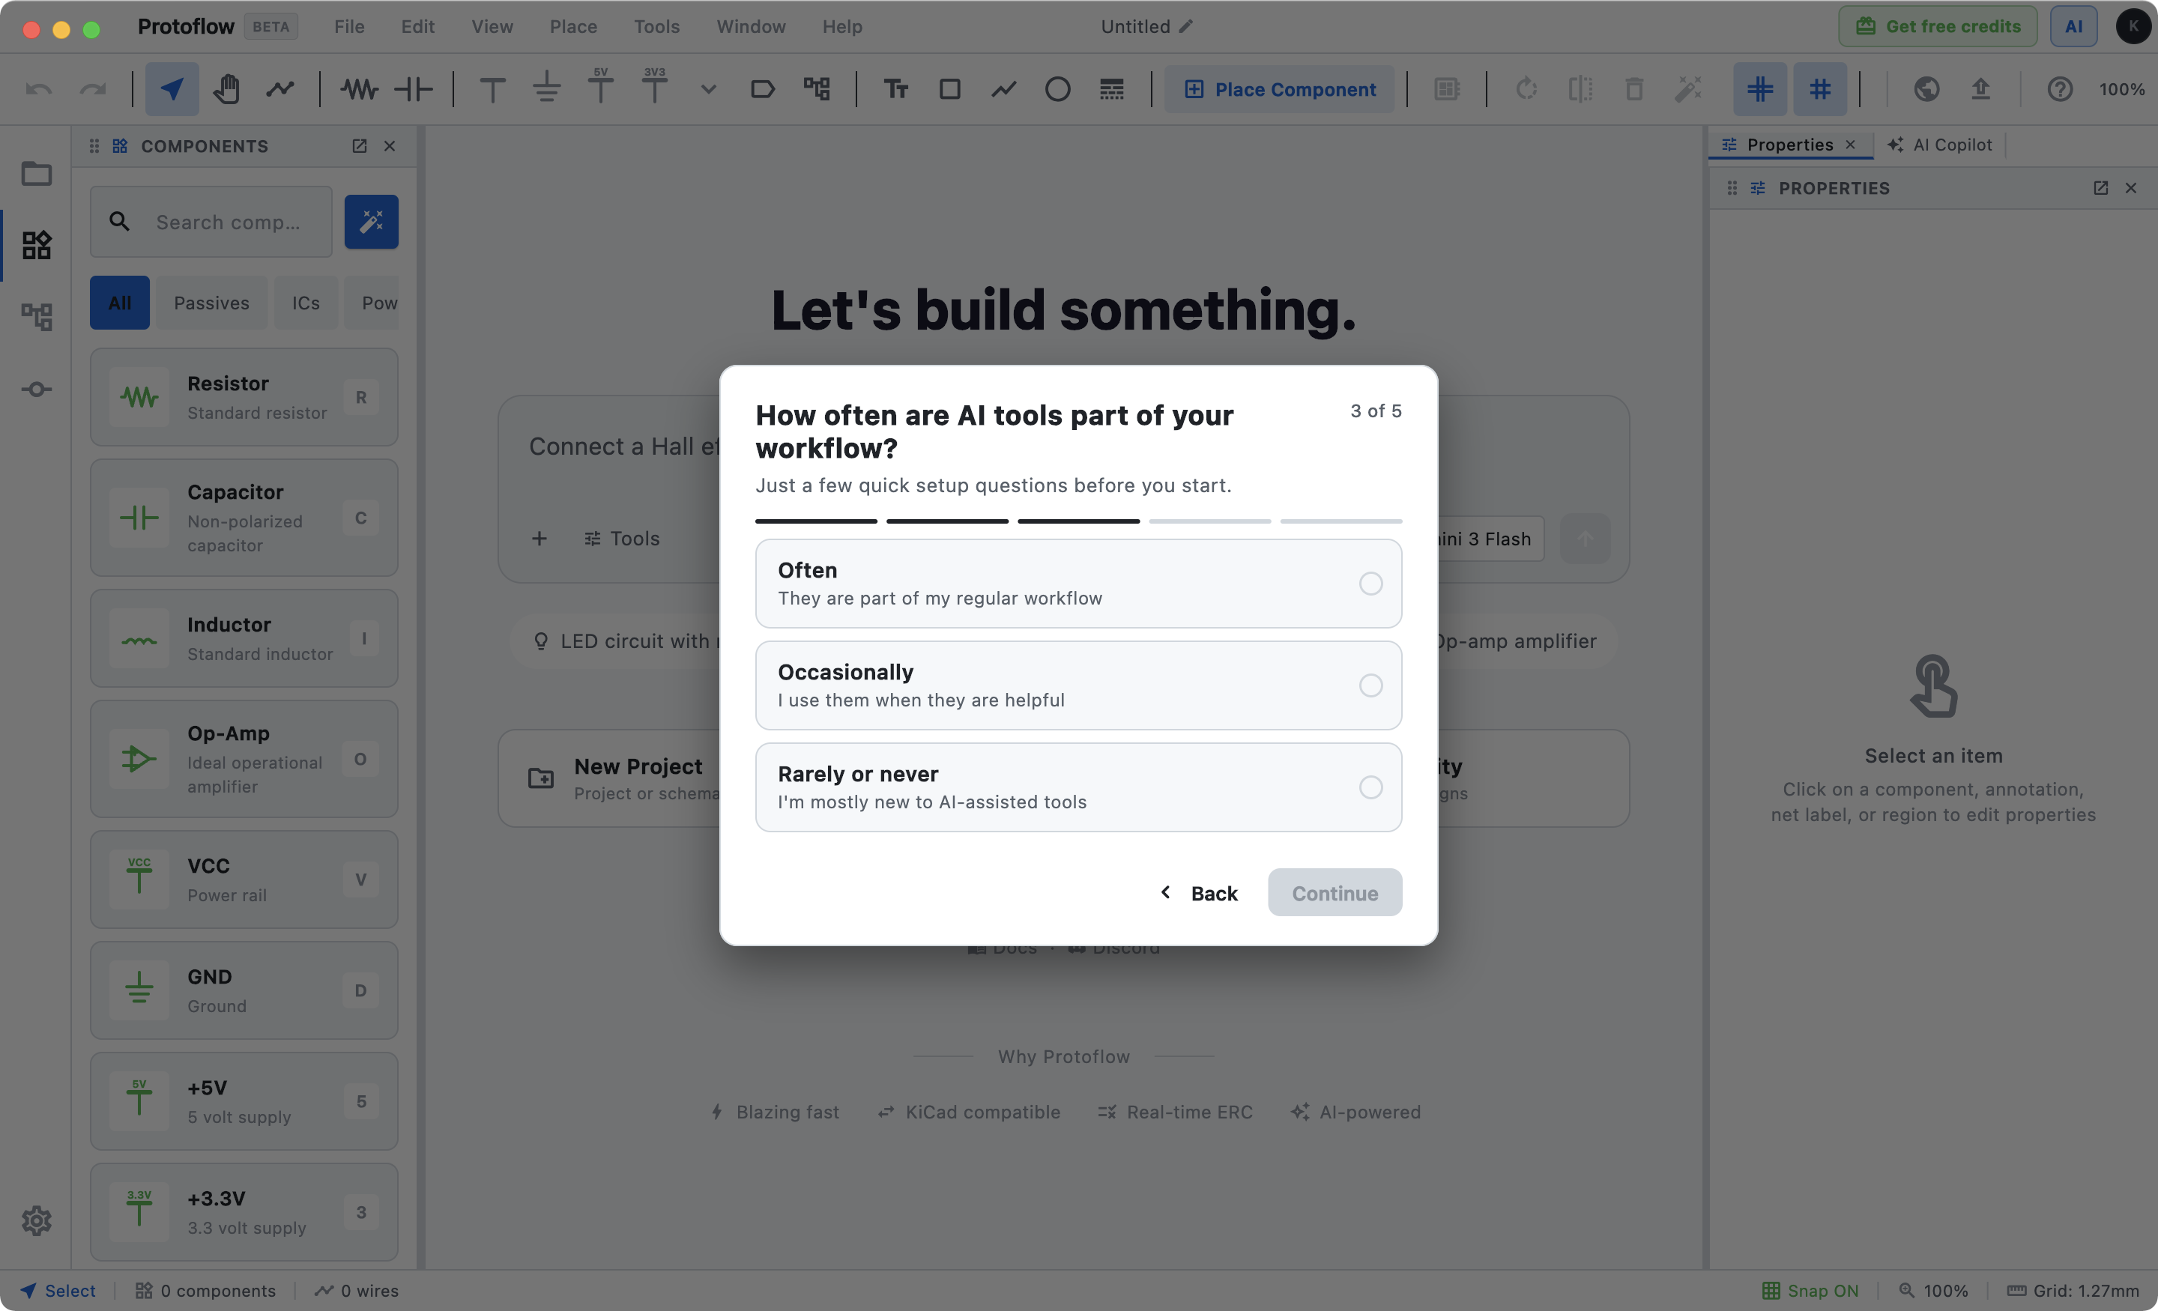Select the Op-Amp component card
This screenshot has height=1311, width=2158.
click(x=244, y=758)
